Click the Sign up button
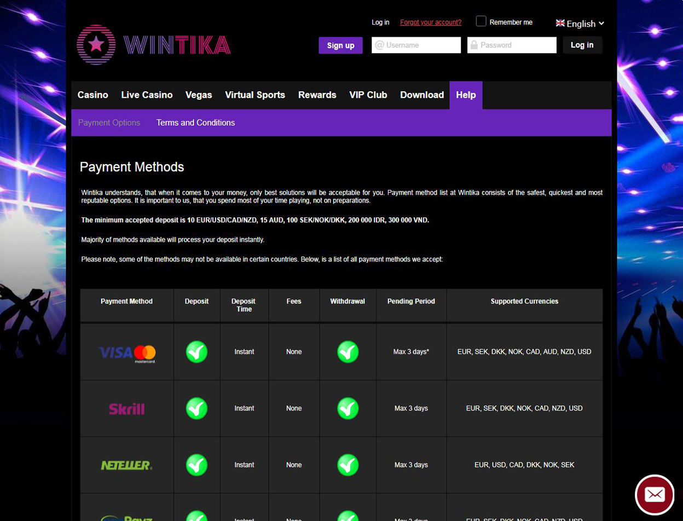This screenshot has width=683, height=521. coord(340,45)
